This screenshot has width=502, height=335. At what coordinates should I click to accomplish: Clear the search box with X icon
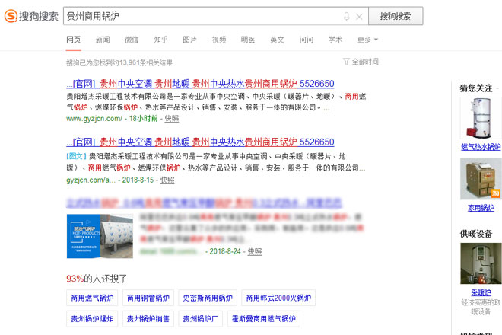click(x=359, y=17)
